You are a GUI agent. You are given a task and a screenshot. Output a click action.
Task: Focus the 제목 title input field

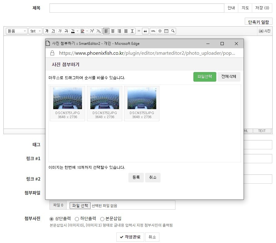(x=137, y=8)
